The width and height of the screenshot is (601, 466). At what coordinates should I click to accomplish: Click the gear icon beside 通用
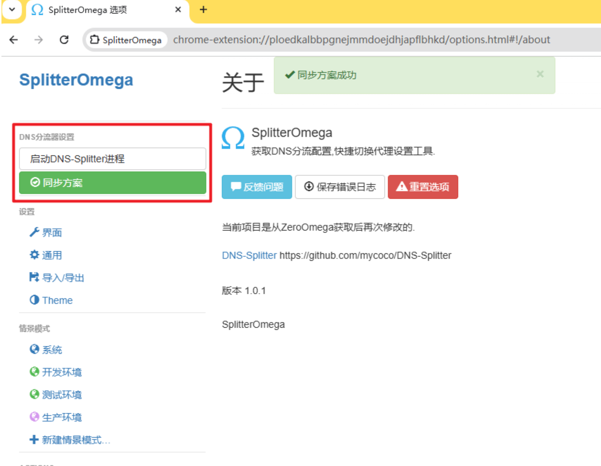tap(34, 255)
